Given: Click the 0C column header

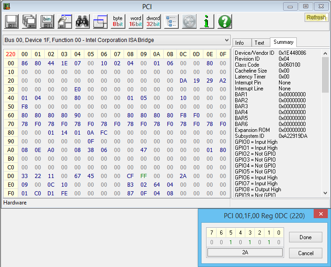Looking at the screenshot, I should (183, 54).
